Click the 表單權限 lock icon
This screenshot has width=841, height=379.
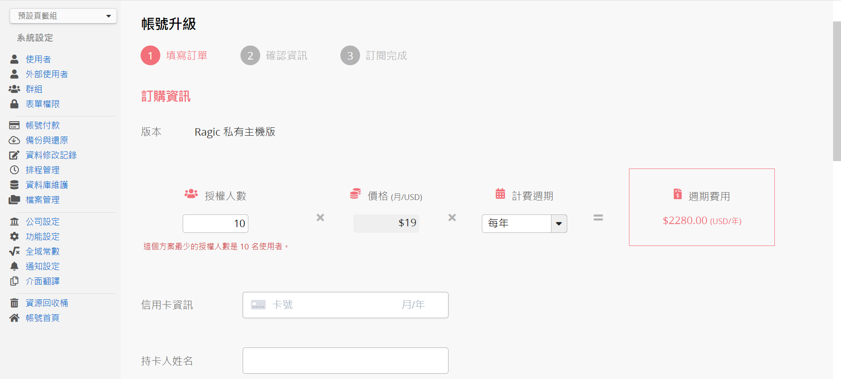pos(14,104)
